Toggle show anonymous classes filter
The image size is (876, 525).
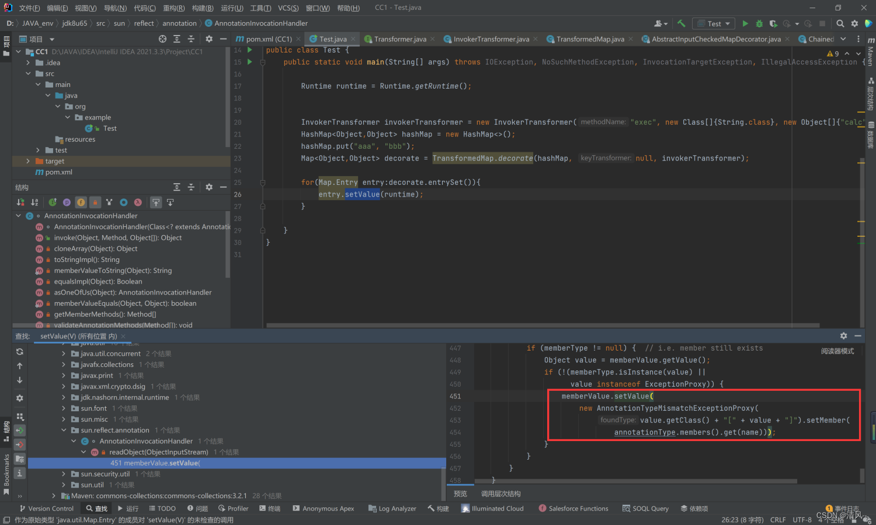pyautogui.click(x=124, y=202)
